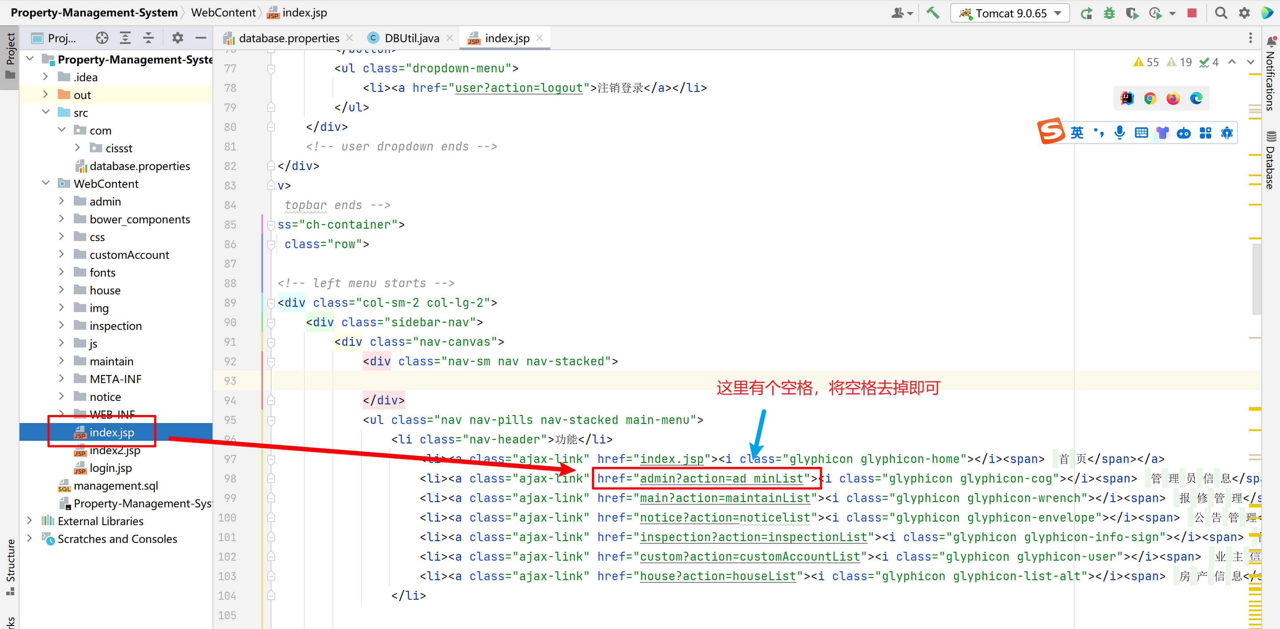The image size is (1280, 629).
Task: Toggle the Structure tool window button
Action: click(10, 567)
